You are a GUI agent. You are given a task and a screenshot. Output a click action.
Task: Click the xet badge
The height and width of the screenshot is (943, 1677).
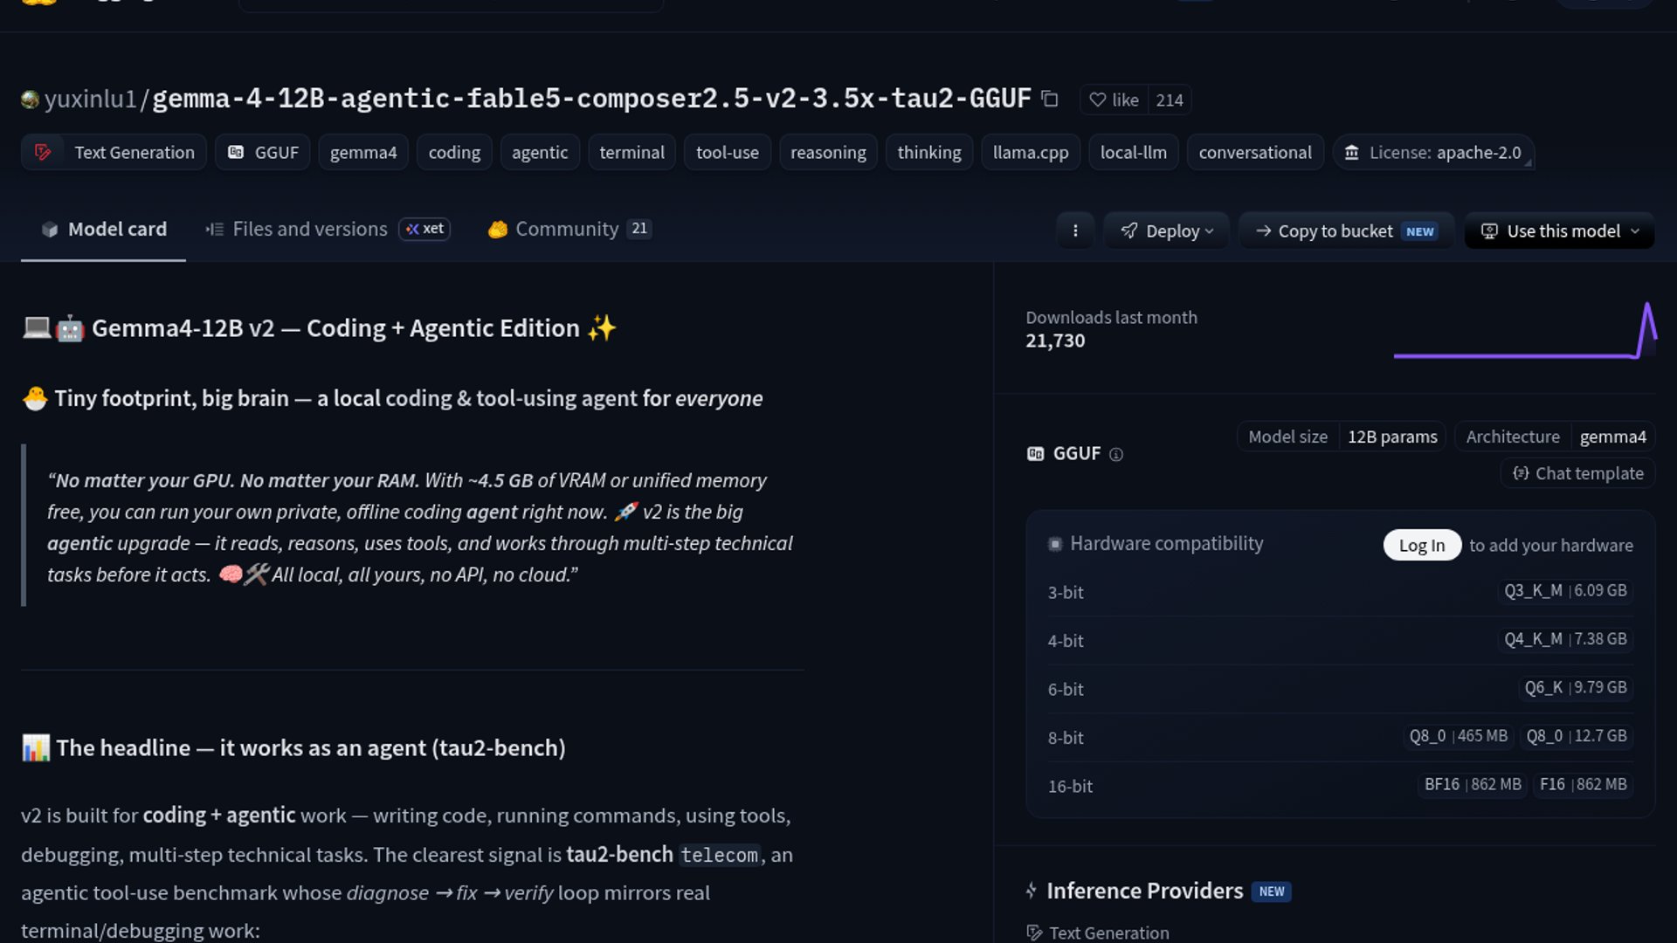click(x=424, y=229)
